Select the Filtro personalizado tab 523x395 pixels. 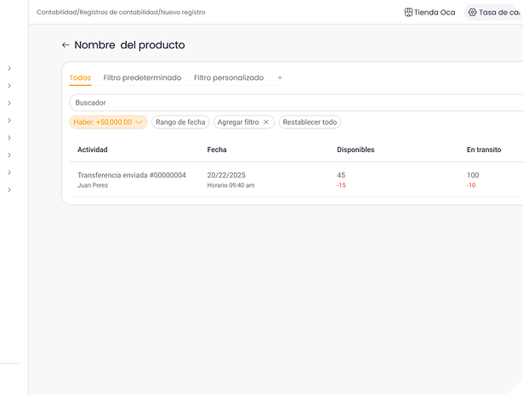coord(228,78)
